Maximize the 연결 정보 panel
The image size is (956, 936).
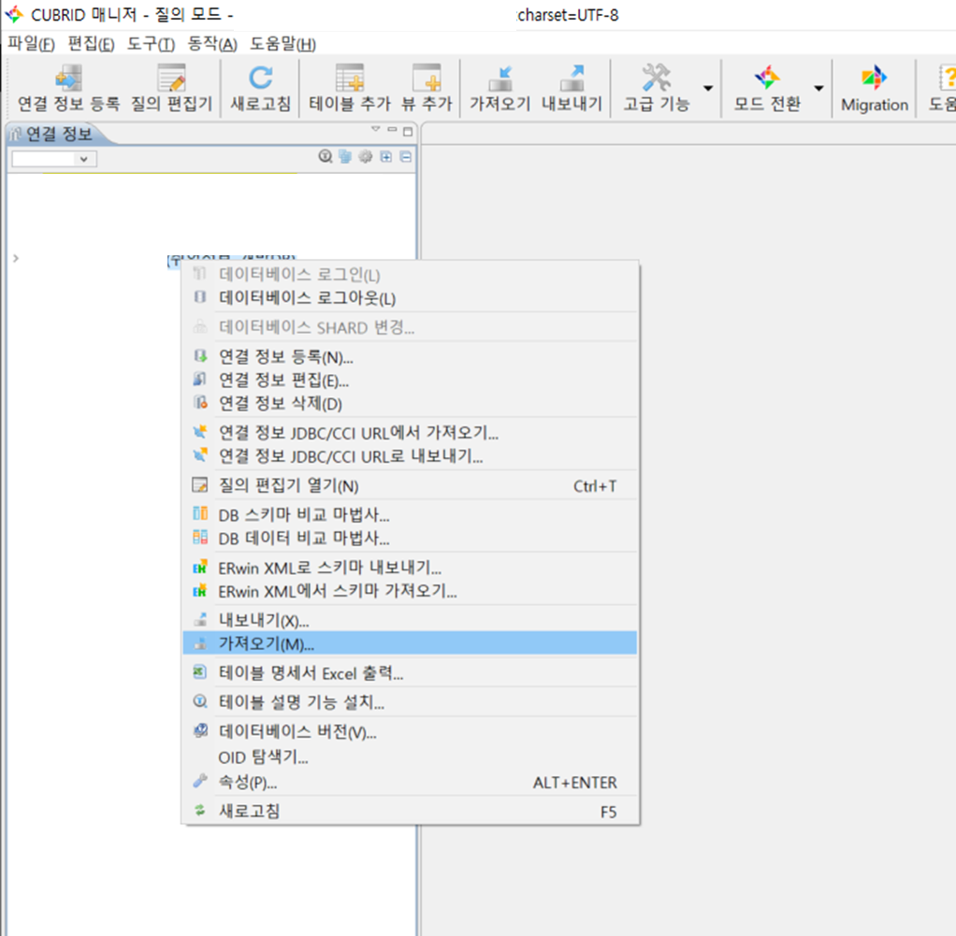408,131
